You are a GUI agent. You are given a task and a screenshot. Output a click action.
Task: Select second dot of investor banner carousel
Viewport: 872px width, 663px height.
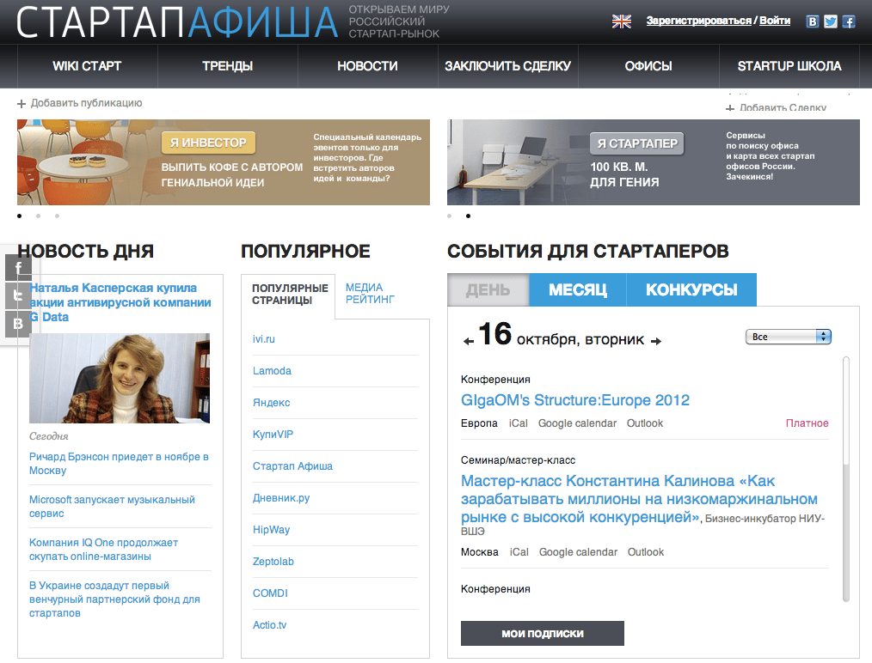pos(39,216)
